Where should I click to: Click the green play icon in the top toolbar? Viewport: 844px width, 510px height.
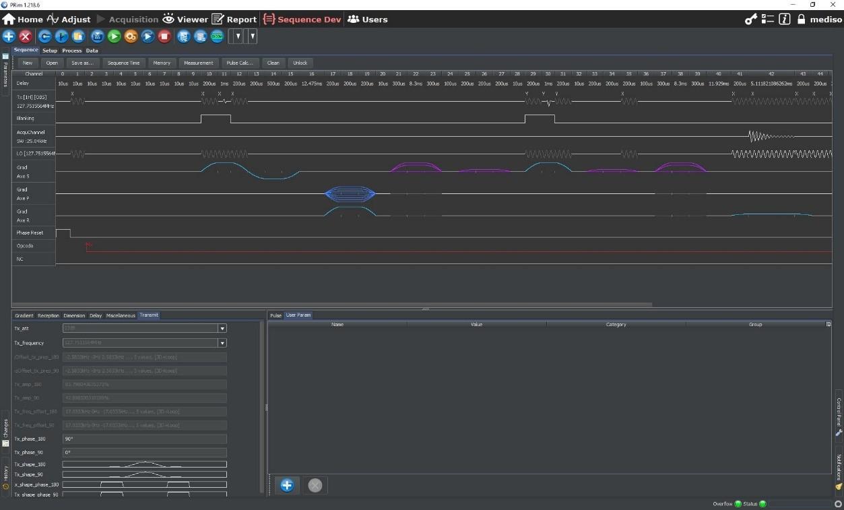[x=115, y=36]
